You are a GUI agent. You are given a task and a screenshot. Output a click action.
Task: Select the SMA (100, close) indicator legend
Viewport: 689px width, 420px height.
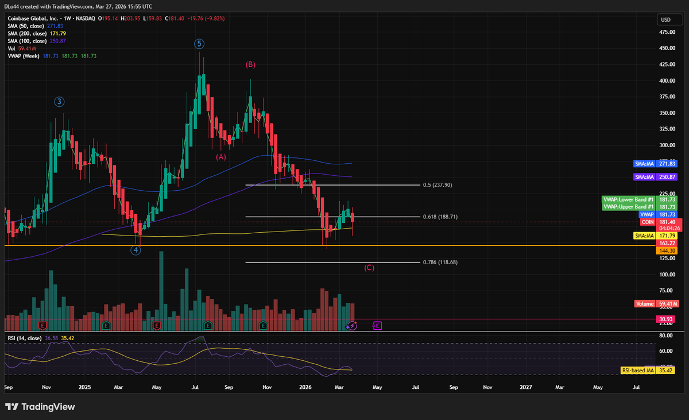pos(36,41)
